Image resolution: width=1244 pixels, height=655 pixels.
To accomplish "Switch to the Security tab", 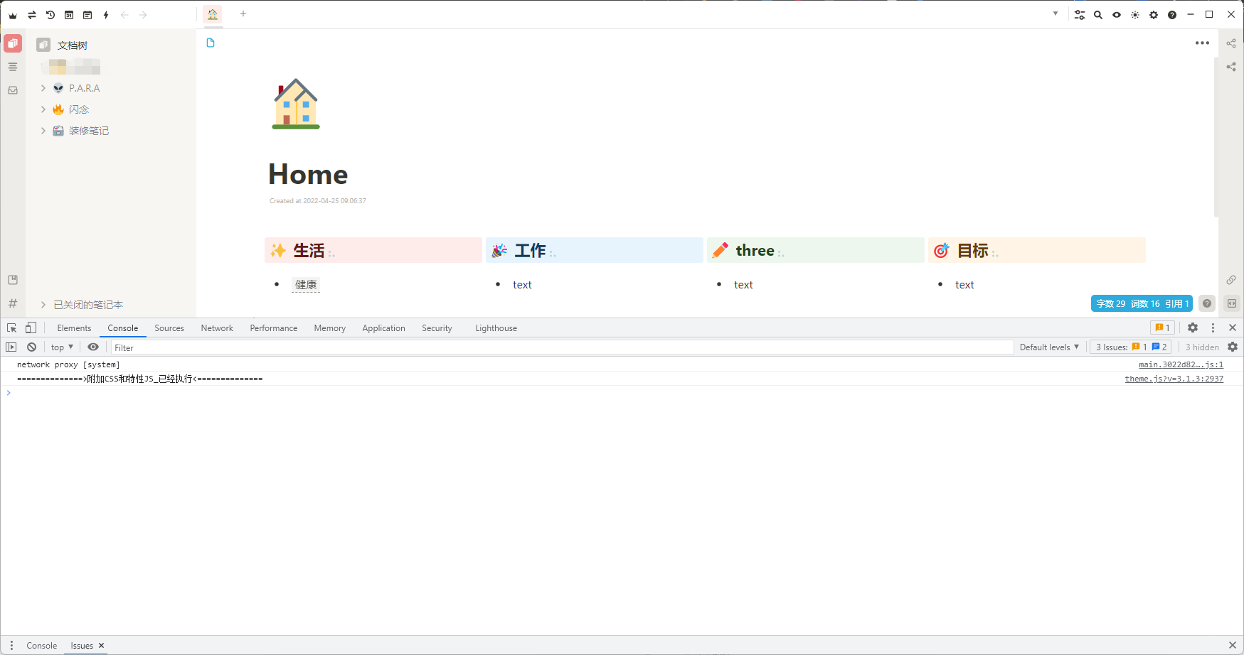I will [437, 328].
